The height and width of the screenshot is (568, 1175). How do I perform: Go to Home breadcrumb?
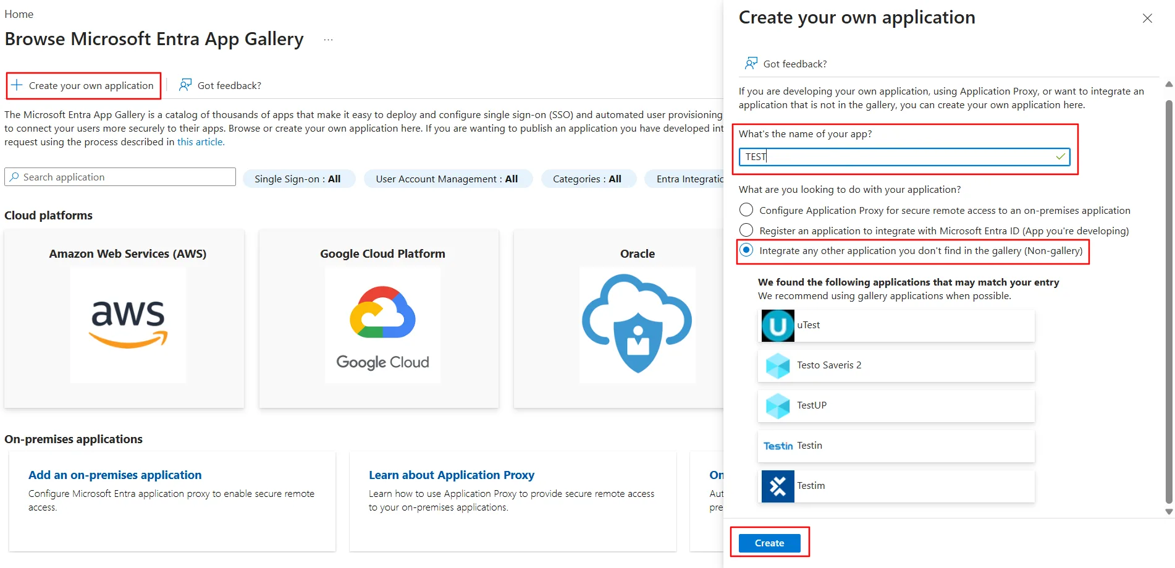pyautogui.click(x=19, y=14)
